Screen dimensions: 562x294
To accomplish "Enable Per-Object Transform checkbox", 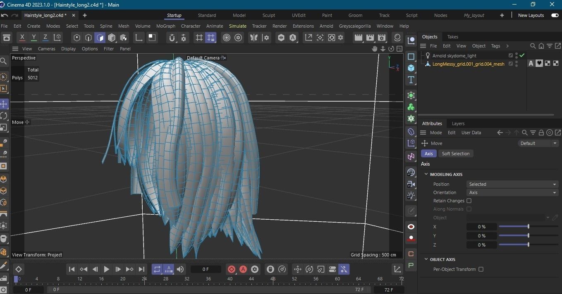I will click(x=481, y=269).
